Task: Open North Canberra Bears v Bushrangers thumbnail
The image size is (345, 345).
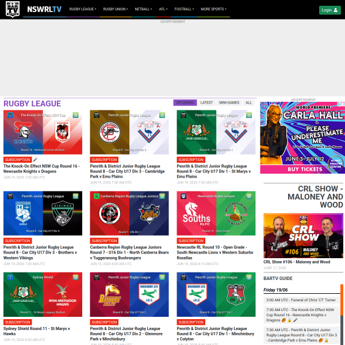Action: tap(129, 213)
